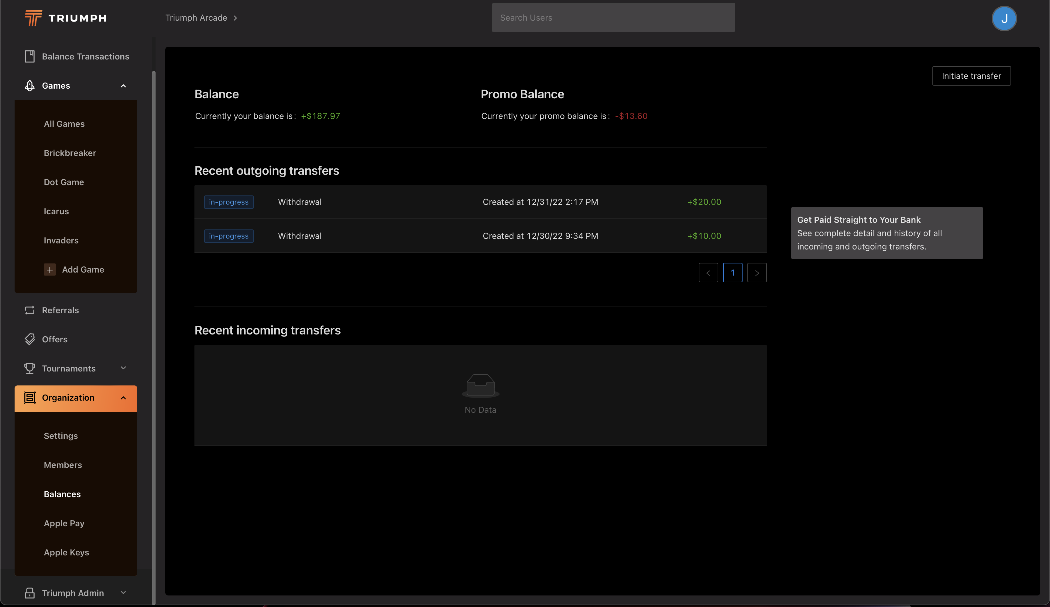Open Apple Pay settings
Screen dimensions: 1050x607
[x=64, y=523]
